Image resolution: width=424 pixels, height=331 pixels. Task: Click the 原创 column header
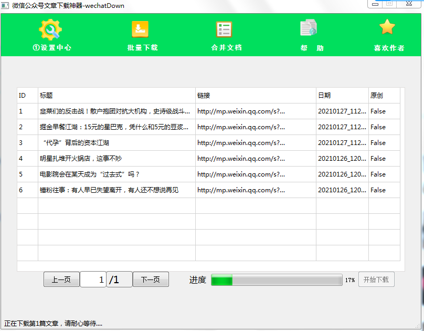384,95
